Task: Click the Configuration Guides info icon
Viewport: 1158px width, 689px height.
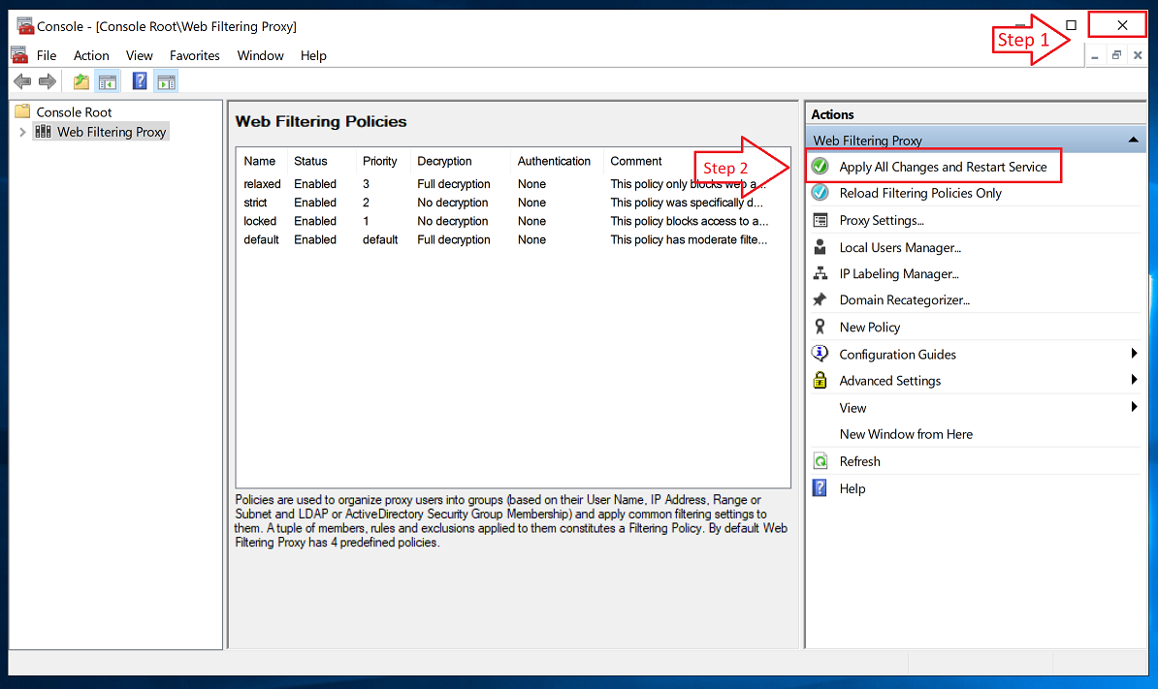Action: (820, 354)
